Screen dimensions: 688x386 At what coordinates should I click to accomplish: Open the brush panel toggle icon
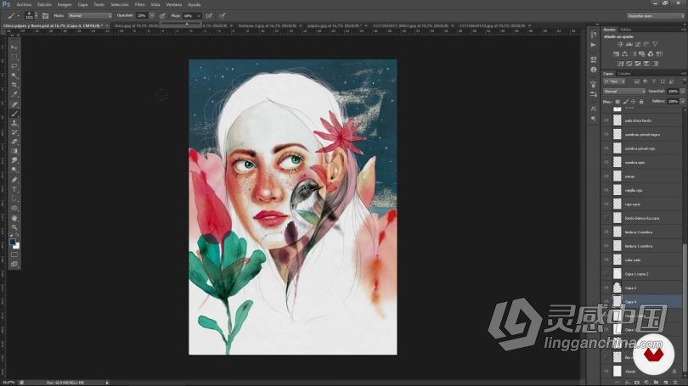pos(45,16)
